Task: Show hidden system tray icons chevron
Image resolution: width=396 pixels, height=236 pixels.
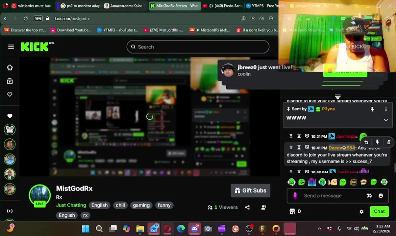Action: click(319, 228)
